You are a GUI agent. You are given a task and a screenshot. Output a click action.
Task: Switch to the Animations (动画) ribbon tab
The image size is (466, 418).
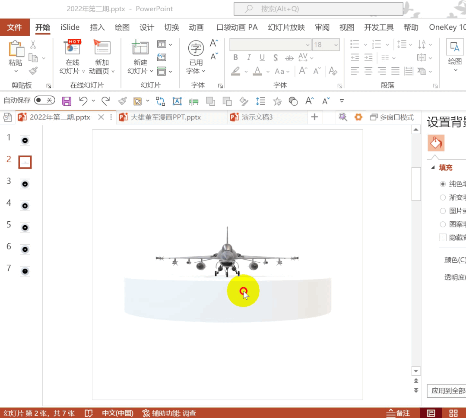pyautogui.click(x=196, y=27)
